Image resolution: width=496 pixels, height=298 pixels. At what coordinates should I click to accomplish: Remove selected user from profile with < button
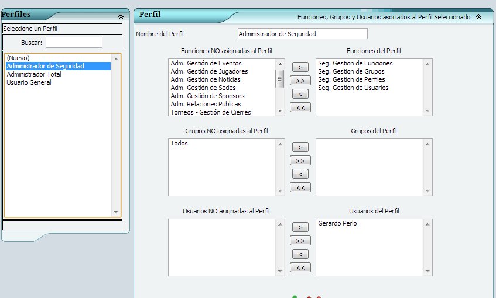pyautogui.click(x=300, y=254)
